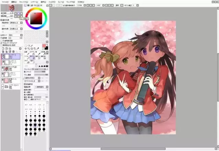
Task: Toggle the color wheel panel icon
Action: coord(25,5)
